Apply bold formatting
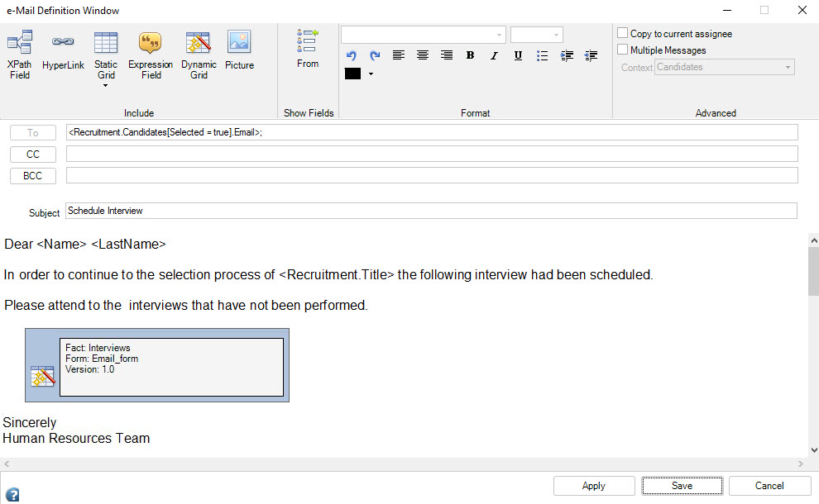The height and width of the screenshot is (504, 819). click(x=470, y=55)
